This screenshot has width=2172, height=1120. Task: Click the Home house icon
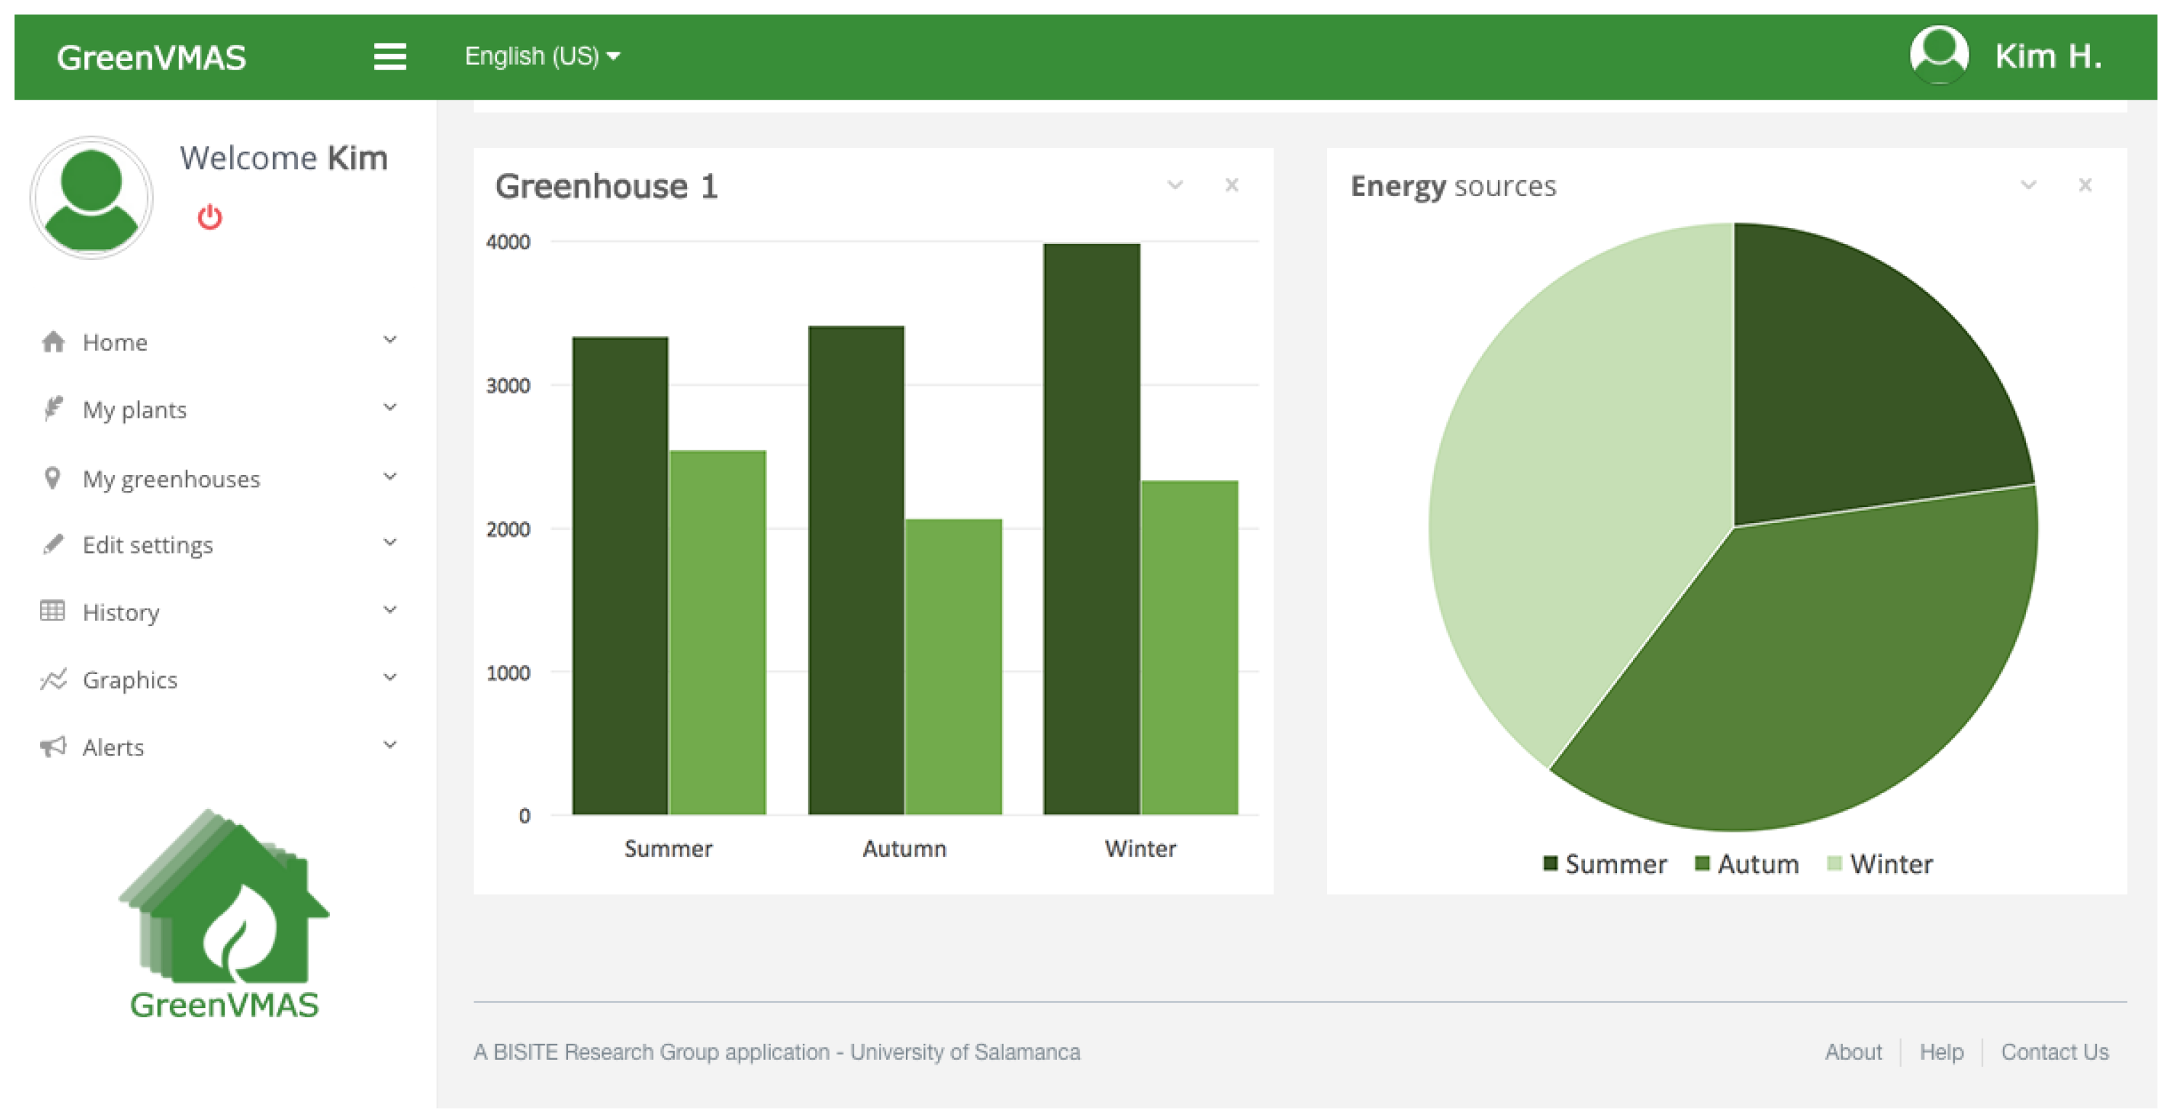(x=53, y=341)
